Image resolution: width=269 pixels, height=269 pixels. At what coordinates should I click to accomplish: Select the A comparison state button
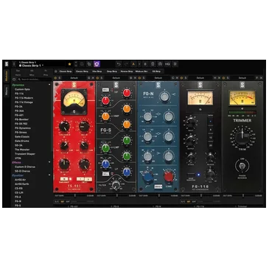[x=133, y=64]
